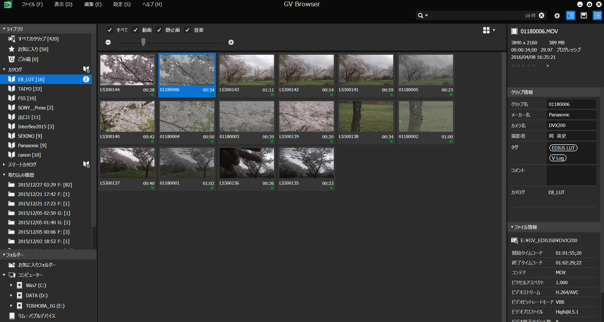
Task: Clear the star rating with the small x
Action: pos(548,66)
